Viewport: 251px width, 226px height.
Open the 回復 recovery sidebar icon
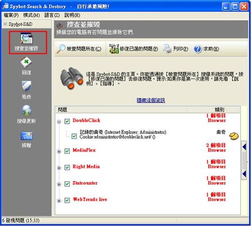coord(26,62)
